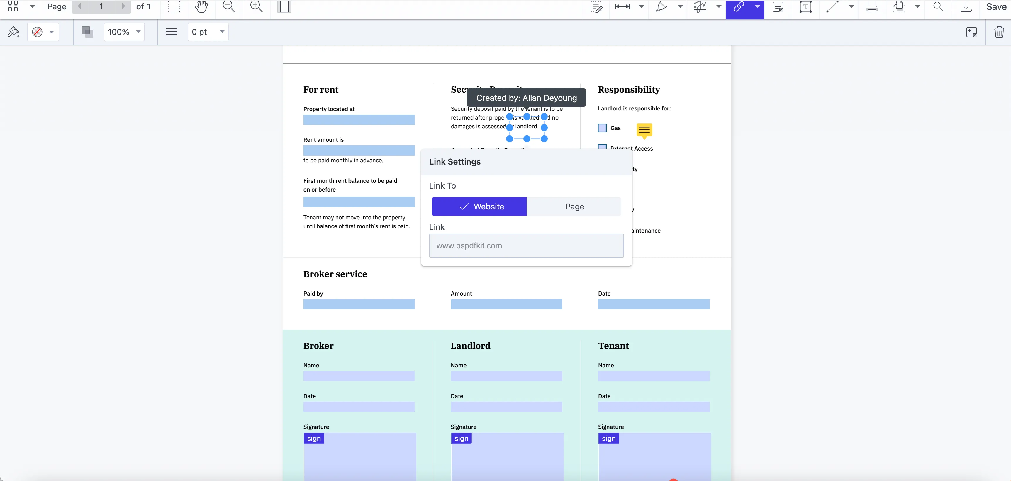Screen dimensions: 1011x481
Task: Click the Link URL input field
Action: point(526,246)
